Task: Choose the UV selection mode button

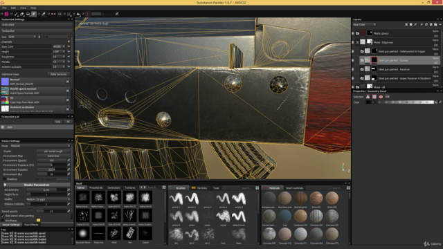Action: pos(388,97)
